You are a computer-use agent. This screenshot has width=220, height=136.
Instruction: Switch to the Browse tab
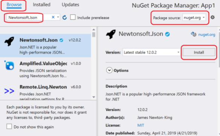[x=14, y=5]
